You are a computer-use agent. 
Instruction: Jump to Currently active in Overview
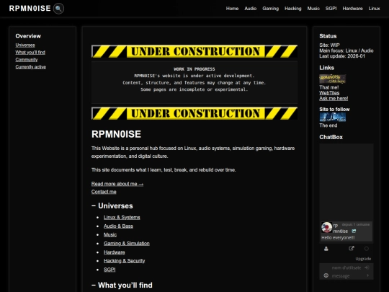[x=30, y=67]
